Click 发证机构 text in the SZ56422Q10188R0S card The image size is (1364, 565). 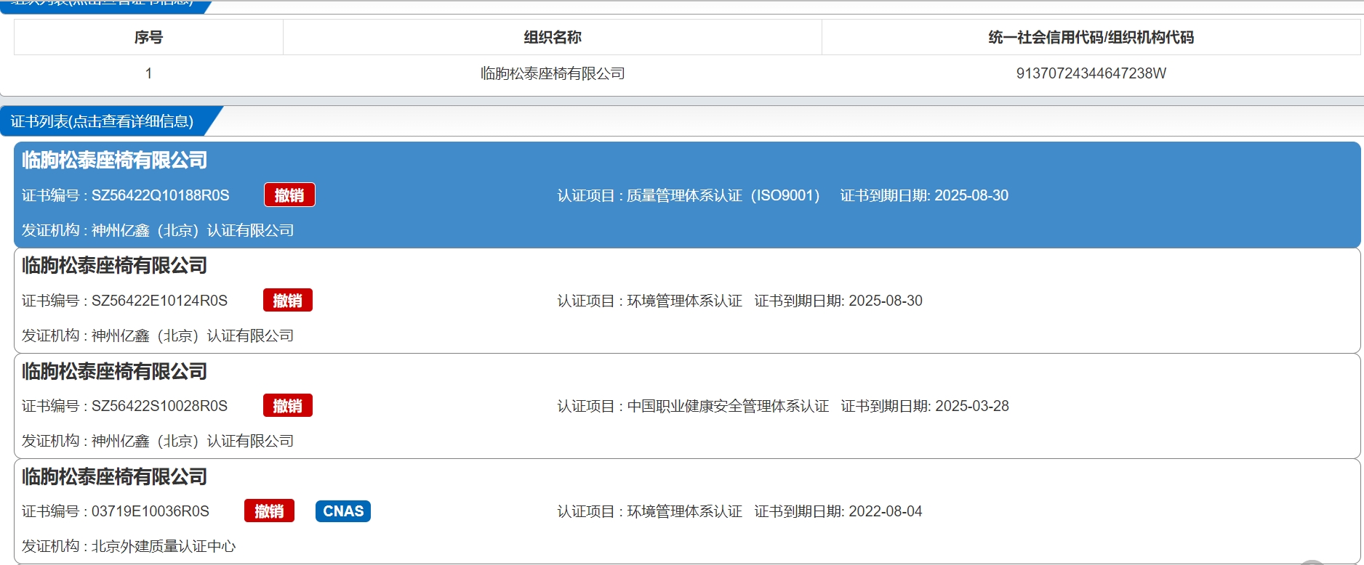[158, 230]
